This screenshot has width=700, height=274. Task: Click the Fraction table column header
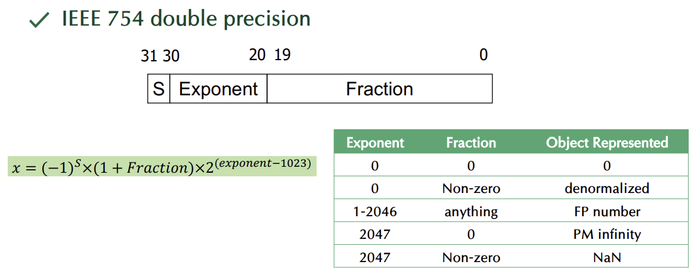click(471, 143)
